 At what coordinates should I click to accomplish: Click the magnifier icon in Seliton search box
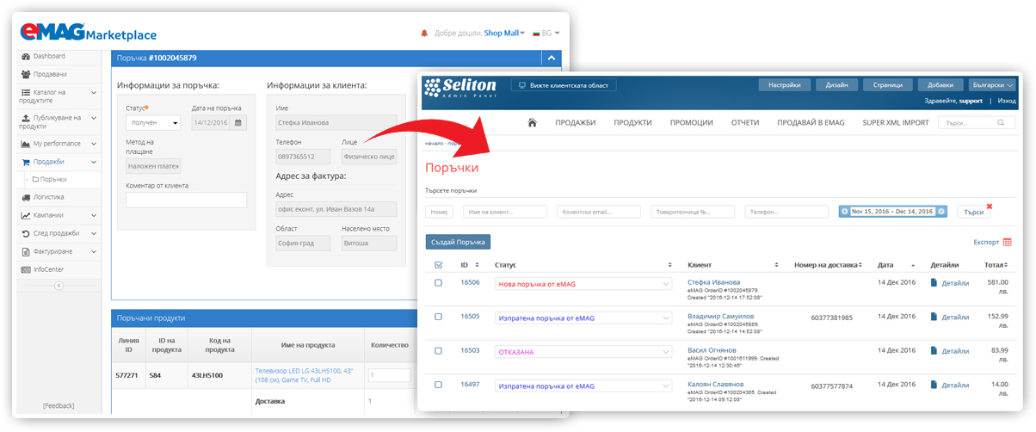(x=1001, y=123)
